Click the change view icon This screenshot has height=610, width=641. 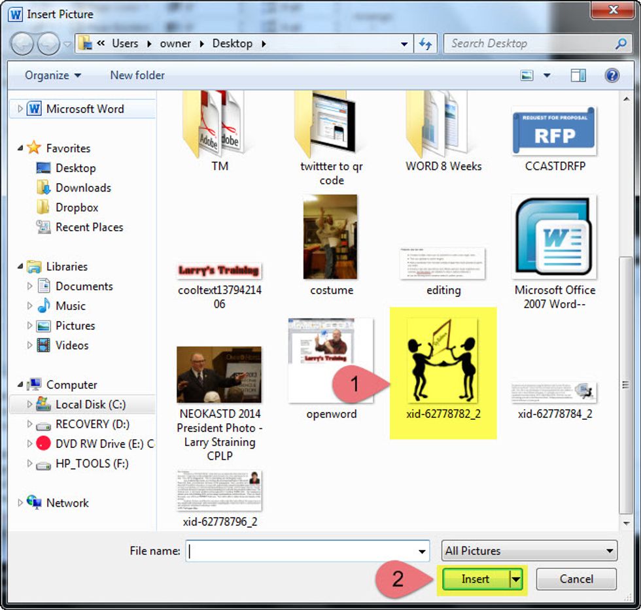527,75
